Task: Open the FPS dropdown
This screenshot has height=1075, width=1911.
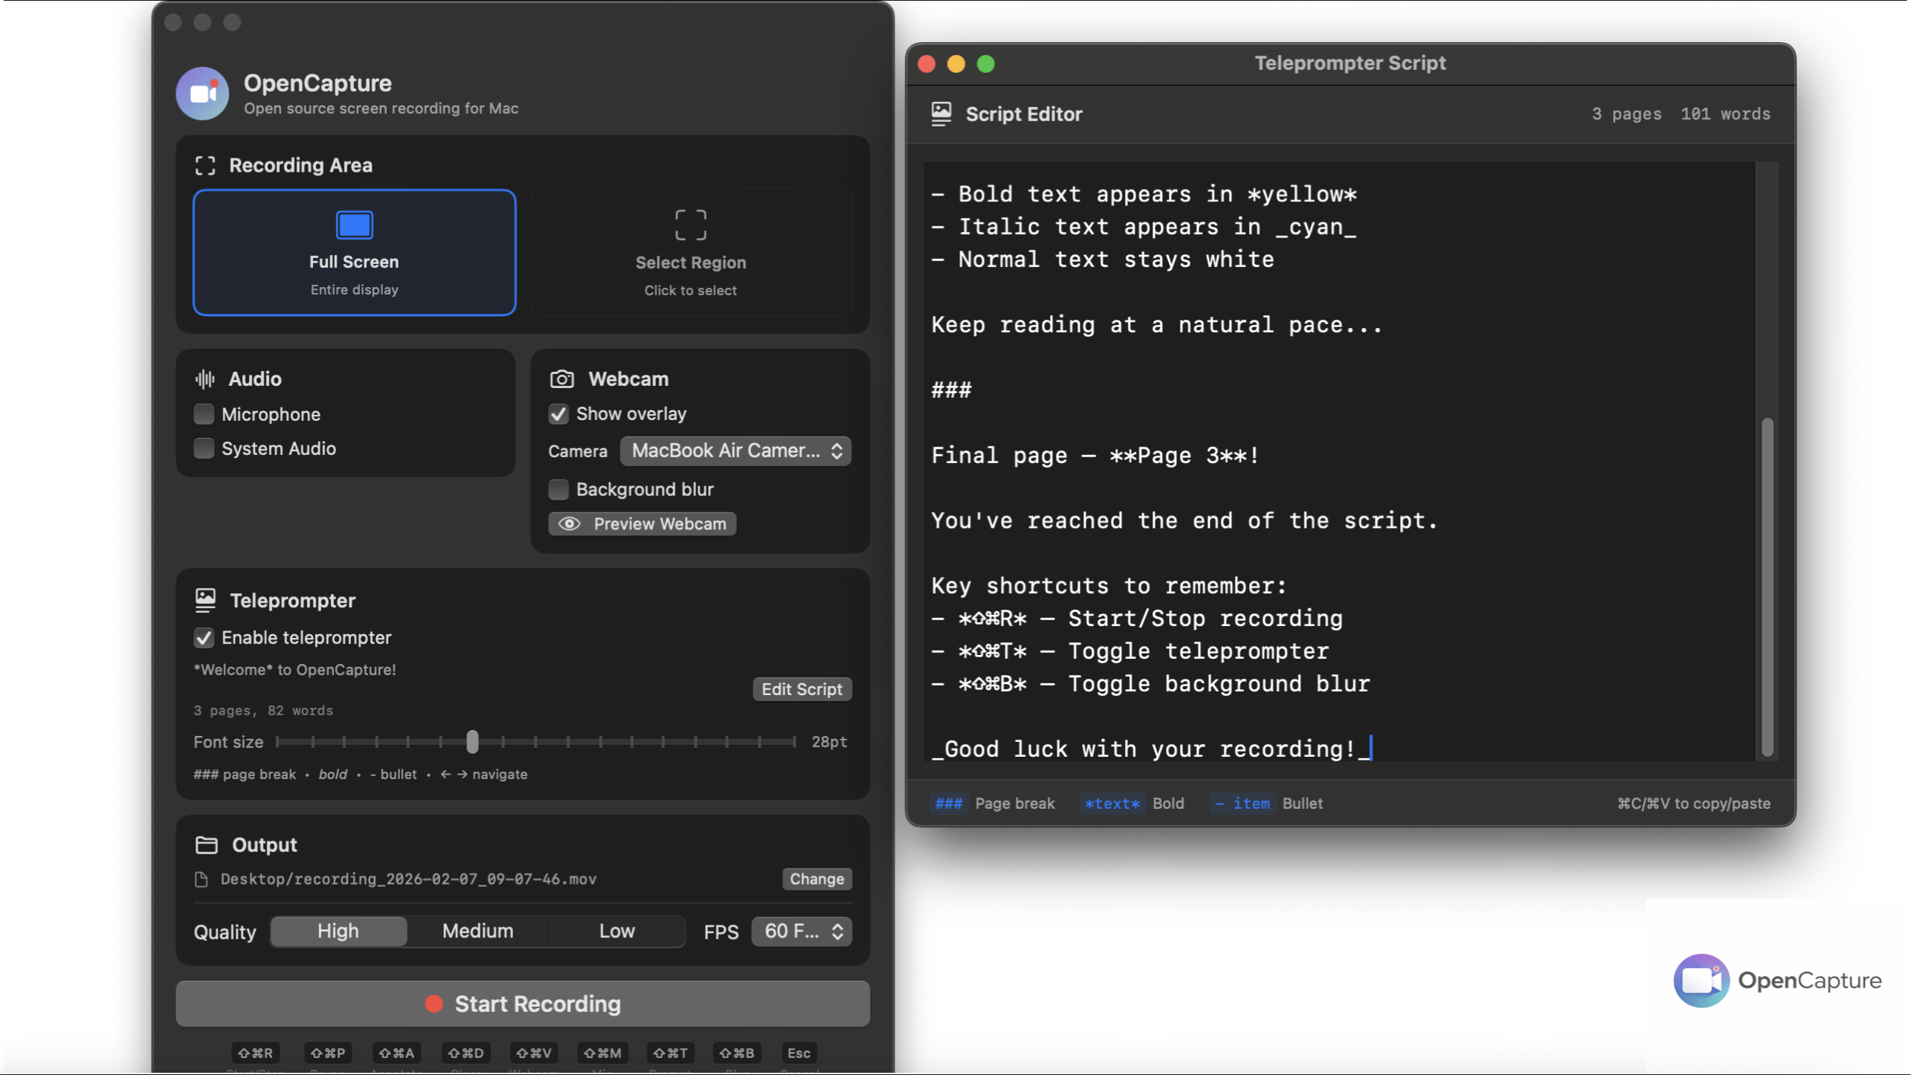Action: (x=802, y=932)
